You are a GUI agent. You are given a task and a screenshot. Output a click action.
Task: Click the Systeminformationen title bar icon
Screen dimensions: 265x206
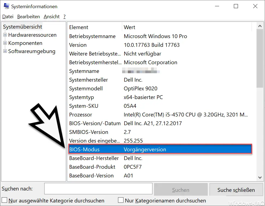pos(6,6)
